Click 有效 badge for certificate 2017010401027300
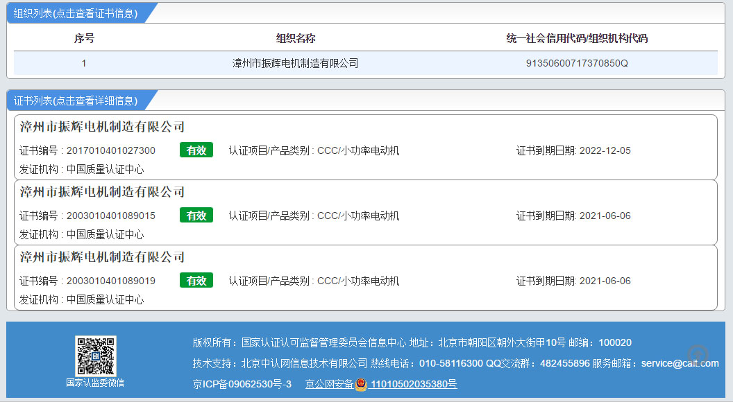Screen dimensions: 733x402 (x=196, y=150)
